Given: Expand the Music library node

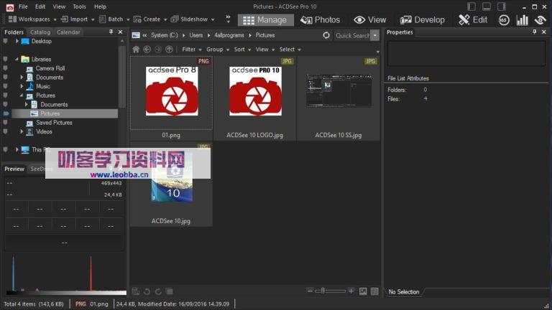Looking at the screenshot, I should click(22, 86).
